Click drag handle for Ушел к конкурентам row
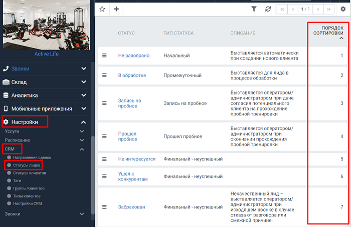 point(104,176)
